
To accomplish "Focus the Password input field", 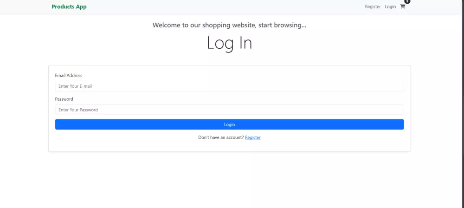I will (229, 110).
